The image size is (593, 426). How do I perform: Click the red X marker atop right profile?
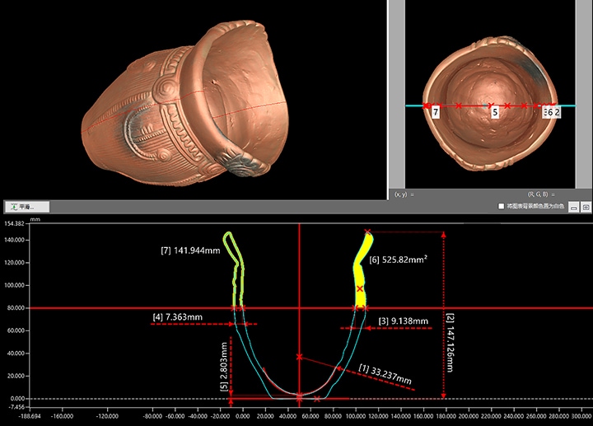tap(367, 232)
